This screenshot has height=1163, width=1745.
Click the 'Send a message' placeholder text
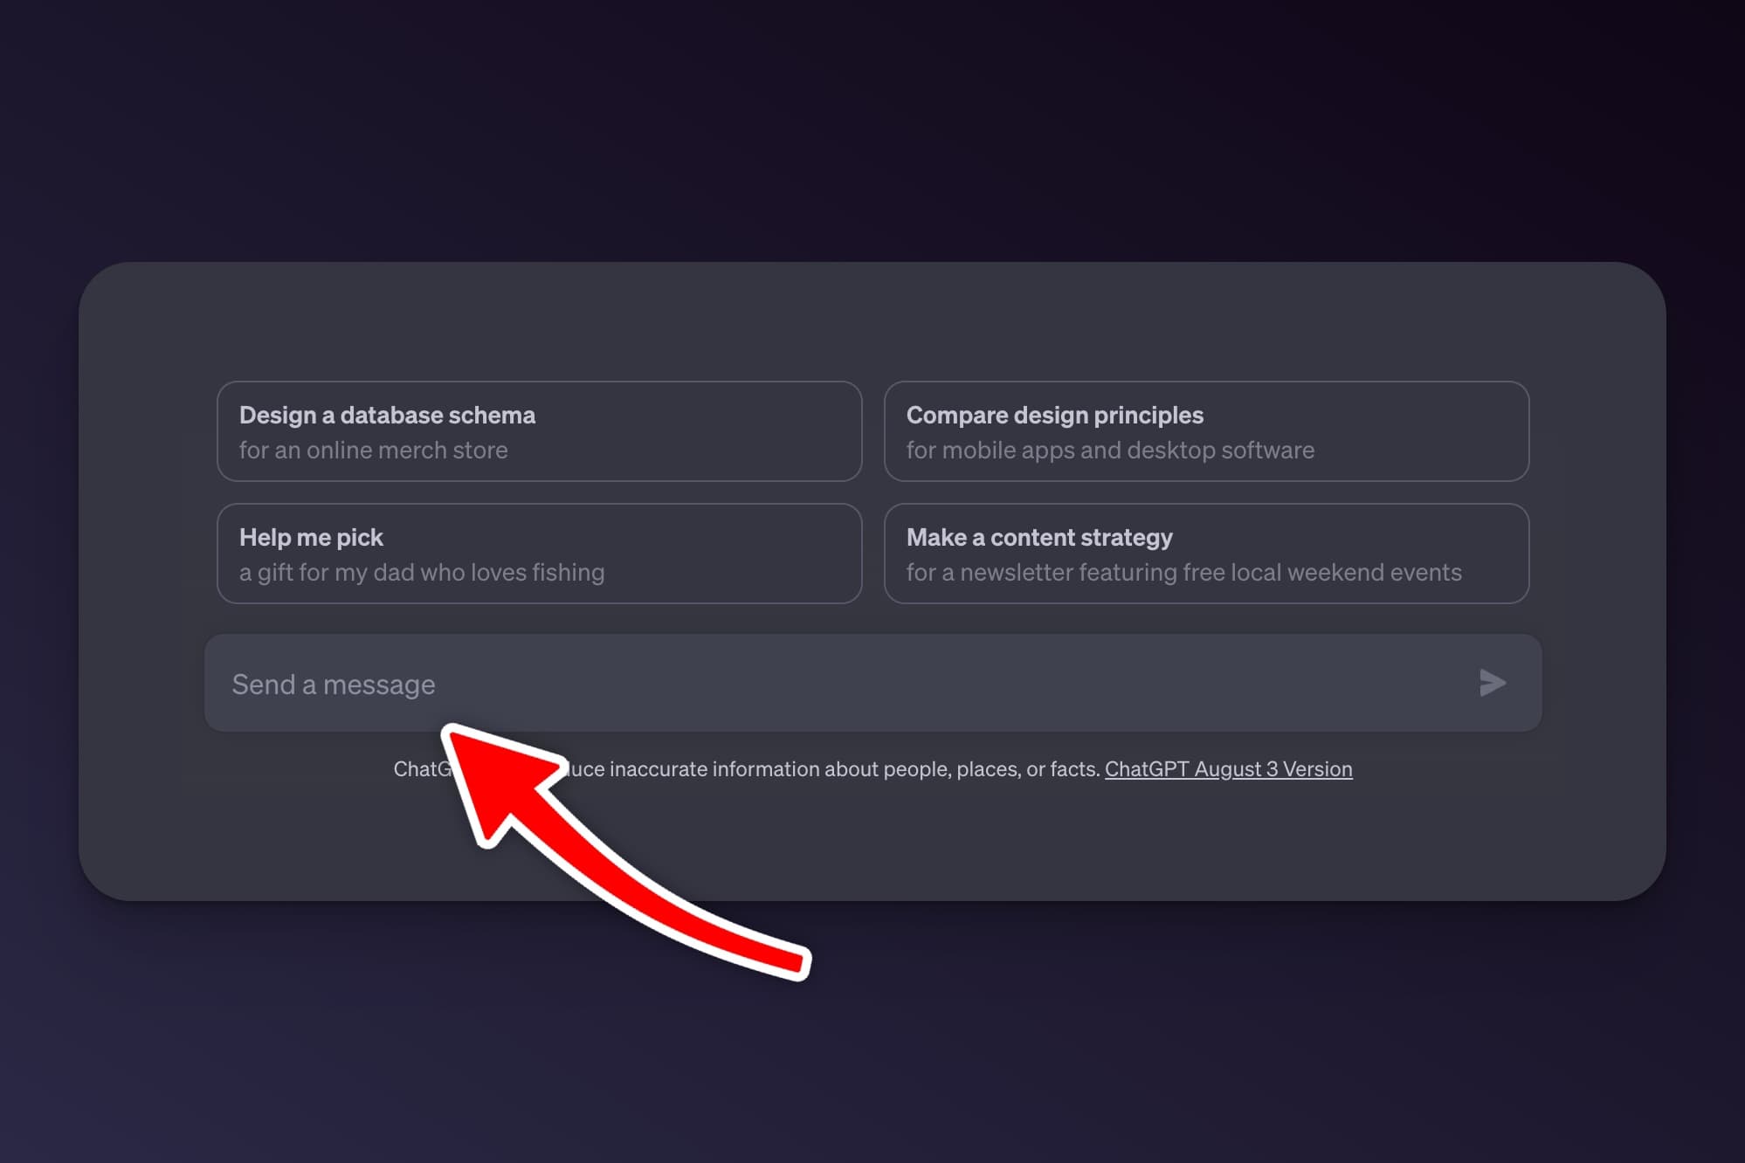pyautogui.click(x=334, y=685)
